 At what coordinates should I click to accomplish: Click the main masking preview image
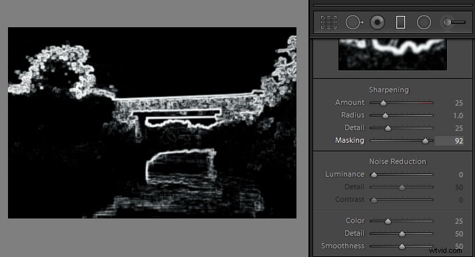tap(152, 123)
